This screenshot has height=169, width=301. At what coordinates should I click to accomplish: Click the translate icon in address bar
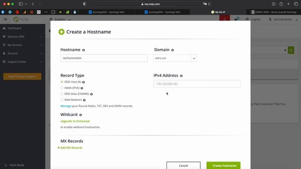(205, 4)
